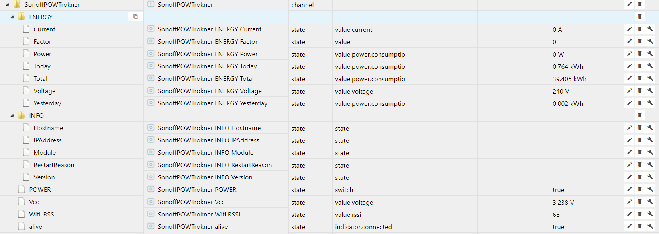Edit the INFO Hostname state
Image resolution: width=659 pixels, height=234 pixels.
tap(630, 128)
